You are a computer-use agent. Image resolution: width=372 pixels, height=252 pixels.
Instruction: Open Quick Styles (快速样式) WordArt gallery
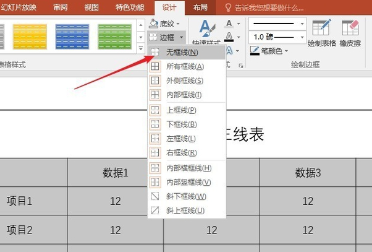pos(206,32)
